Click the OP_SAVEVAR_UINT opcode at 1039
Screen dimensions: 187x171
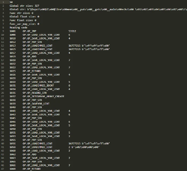pos(36,104)
